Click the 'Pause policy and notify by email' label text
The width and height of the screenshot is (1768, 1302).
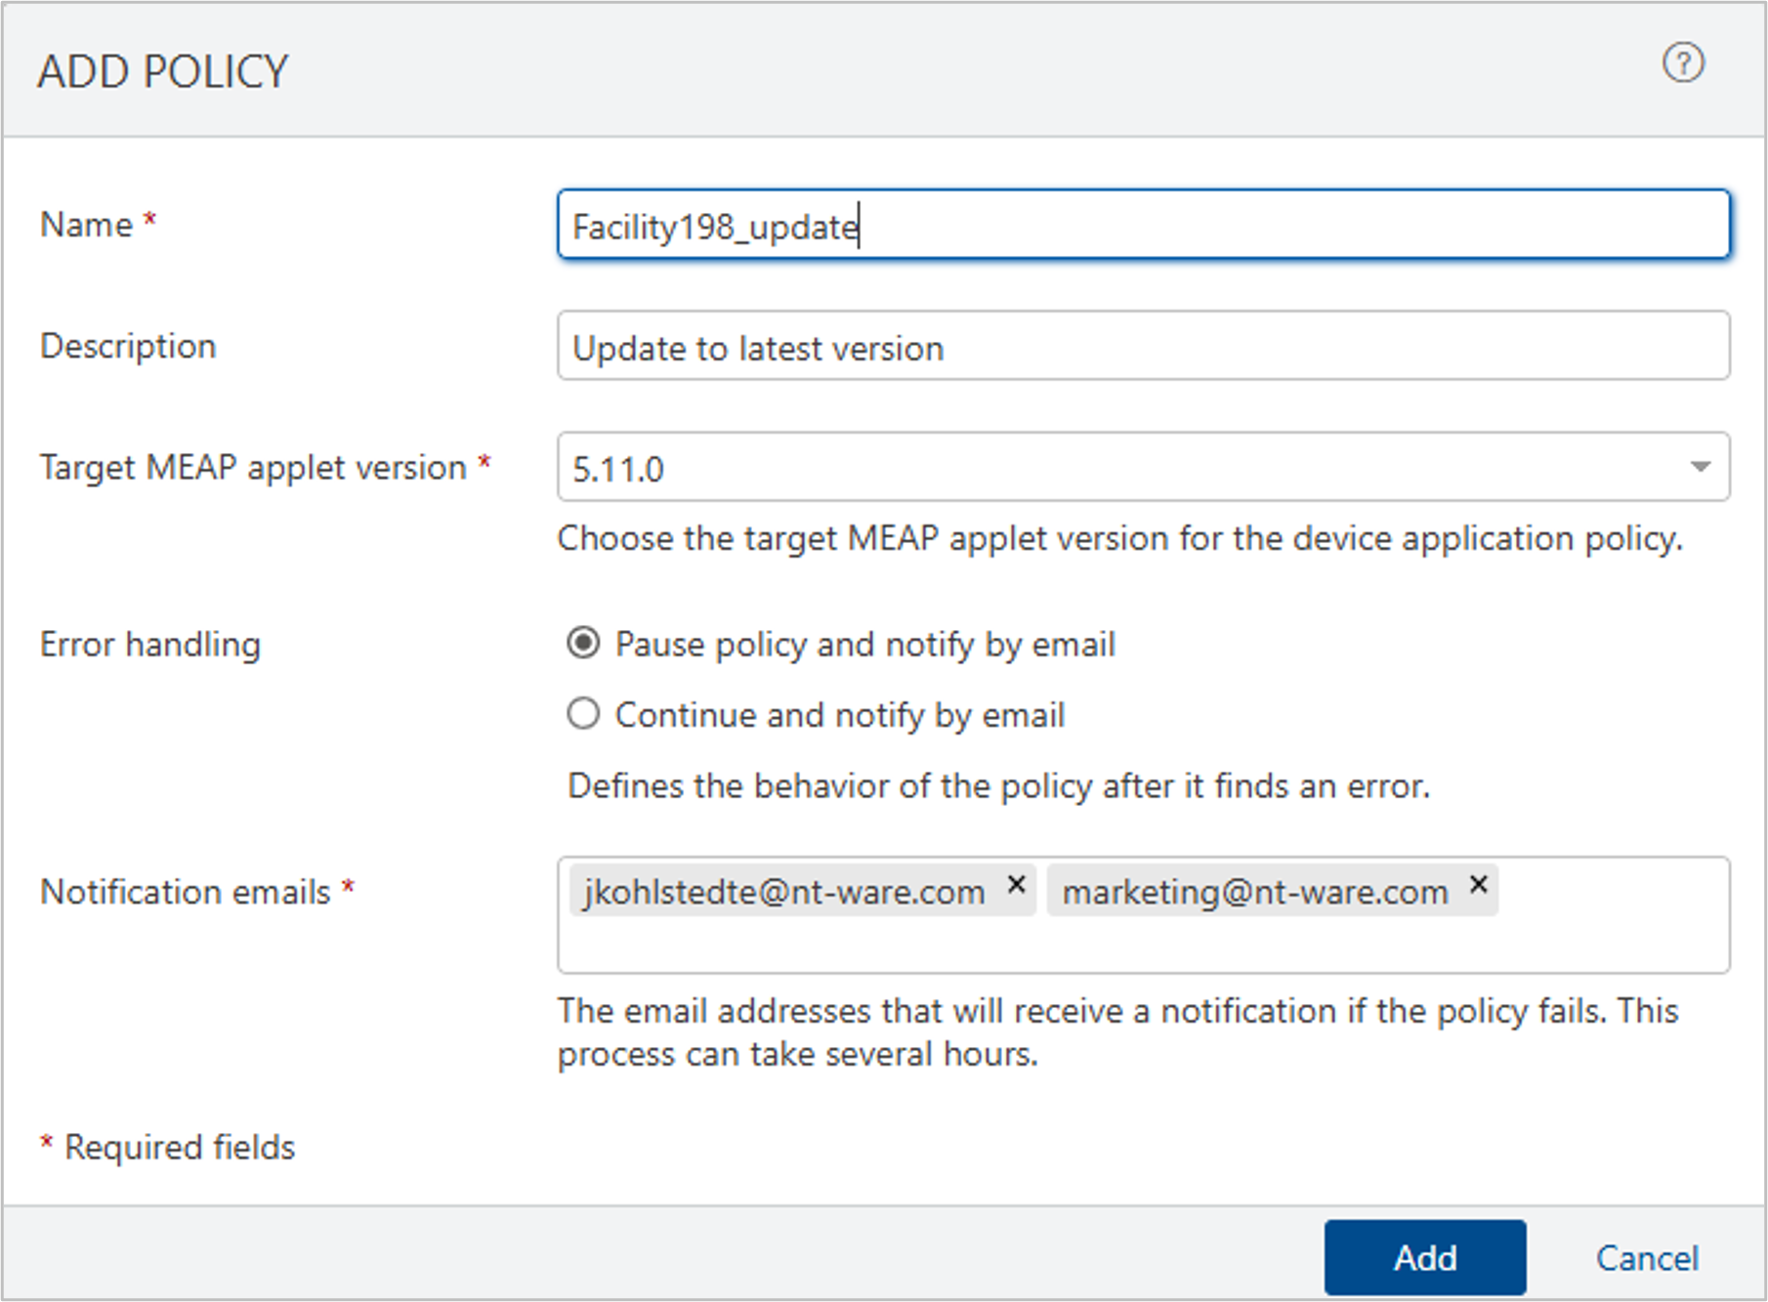point(864,645)
